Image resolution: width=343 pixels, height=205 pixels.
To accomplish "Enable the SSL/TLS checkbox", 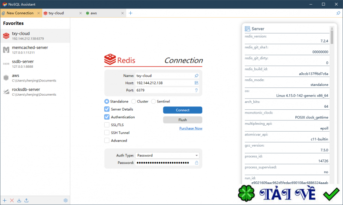I will pyautogui.click(x=107, y=125).
